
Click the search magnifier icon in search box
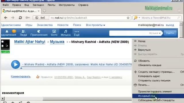[179, 18]
